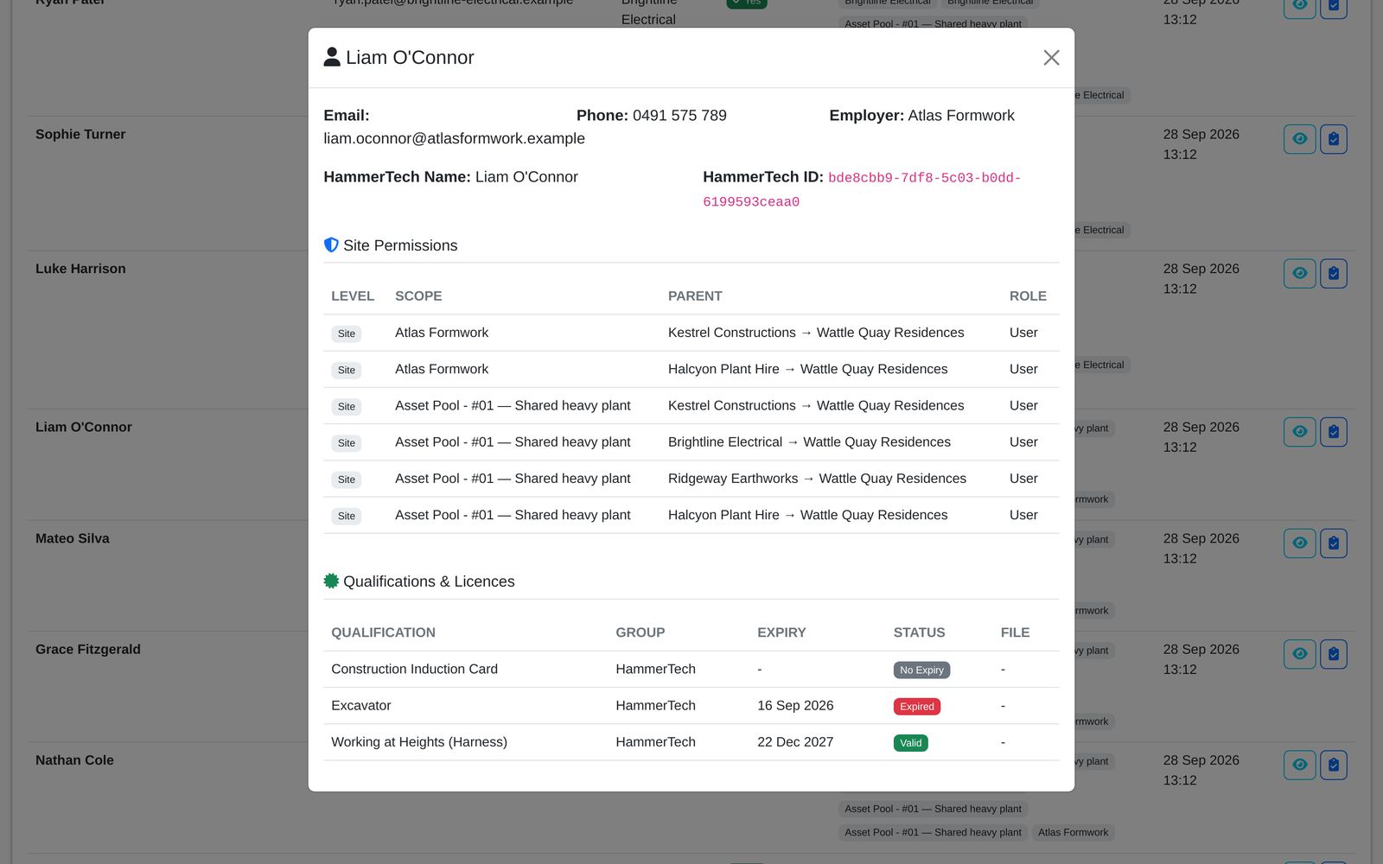Viewport: 1383px width, 864px height.
Task: Click clipboard icon in Mateo Silva's row
Action: tap(1334, 543)
